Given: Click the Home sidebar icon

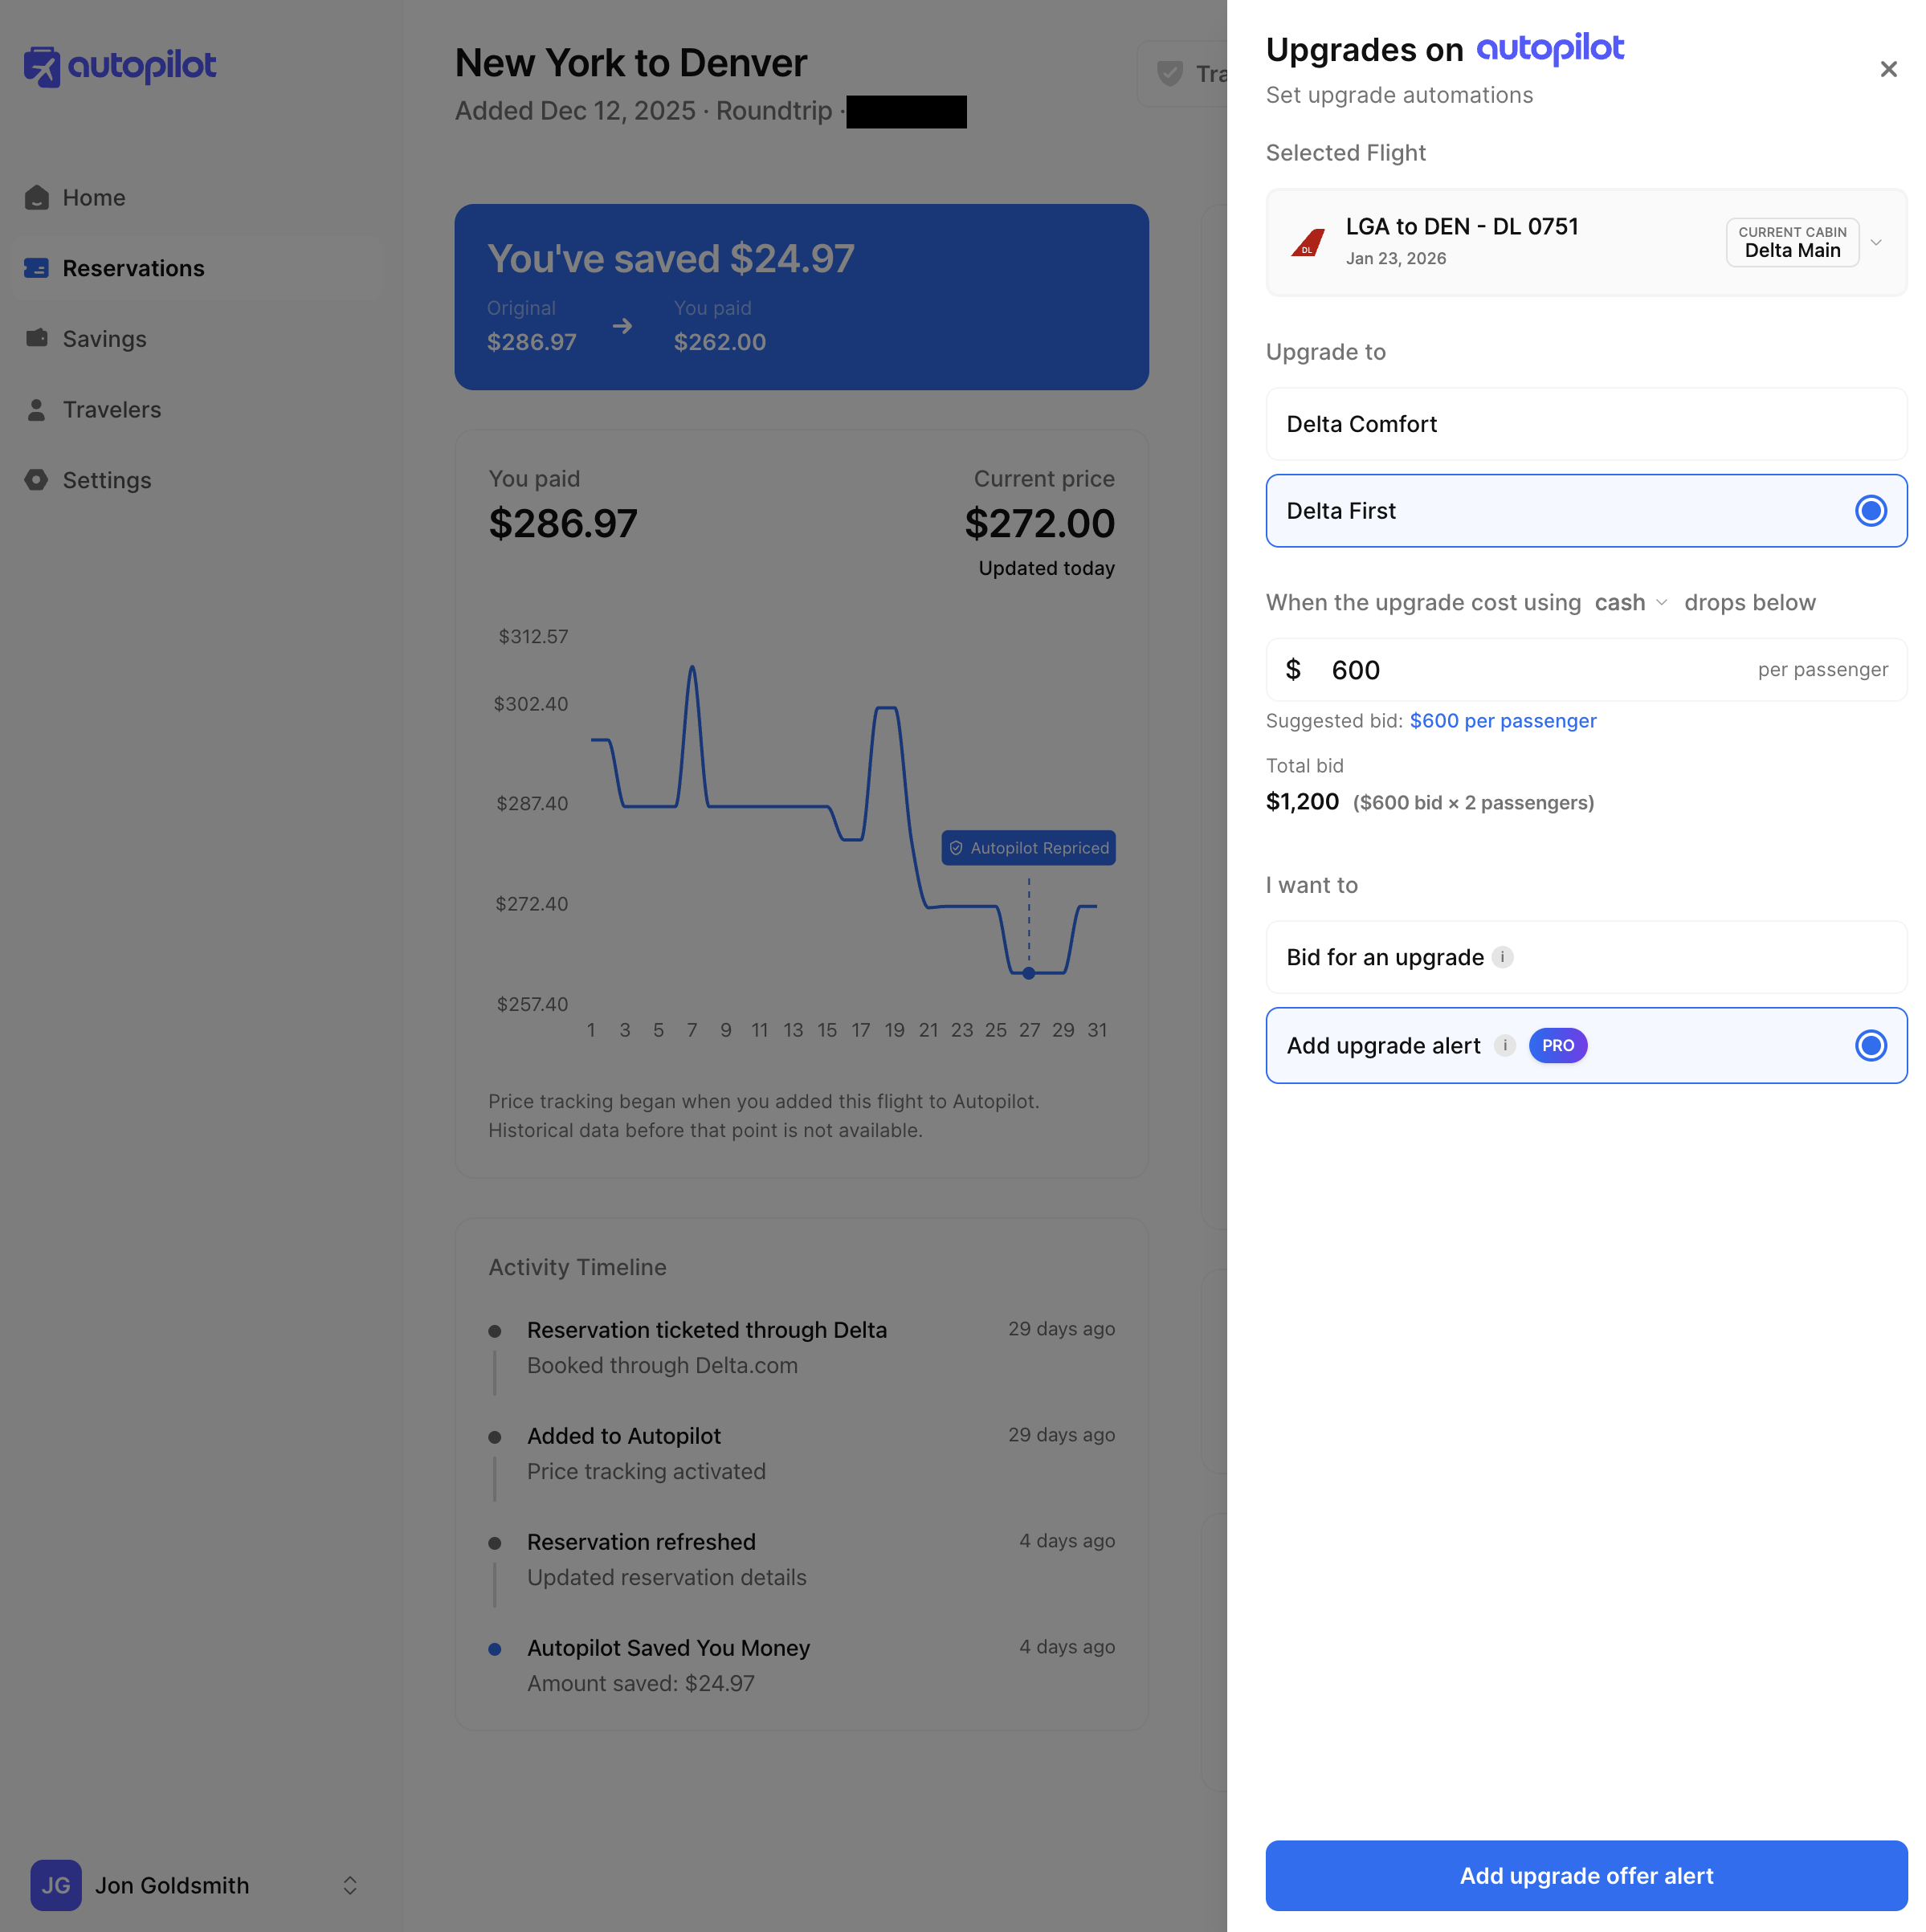Looking at the screenshot, I should tap(37, 198).
